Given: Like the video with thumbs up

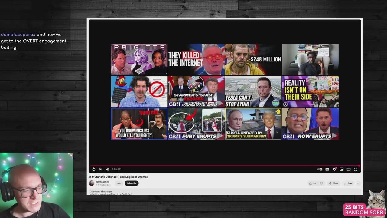Looking at the screenshot, I should coord(311,183).
